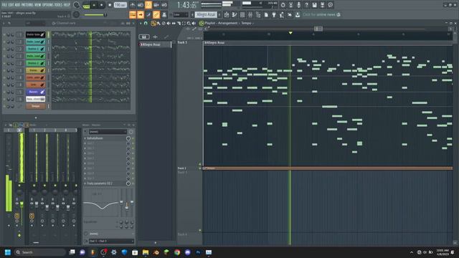The width and height of the screenshot is (459, 258).
Task: Select the playlist Playback speaker tool
Action: pyautogui.click(x=194, y=23)
